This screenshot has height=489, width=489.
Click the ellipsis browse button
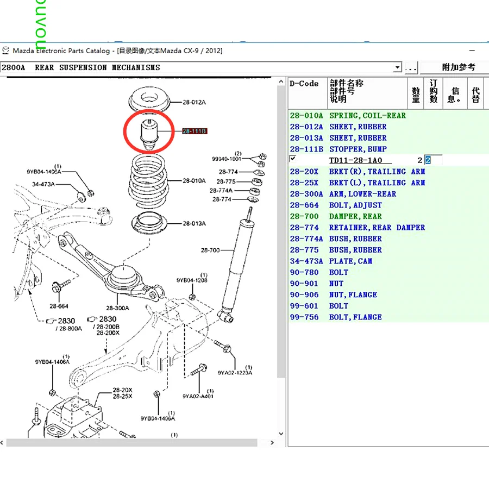[x=411, y=68]
